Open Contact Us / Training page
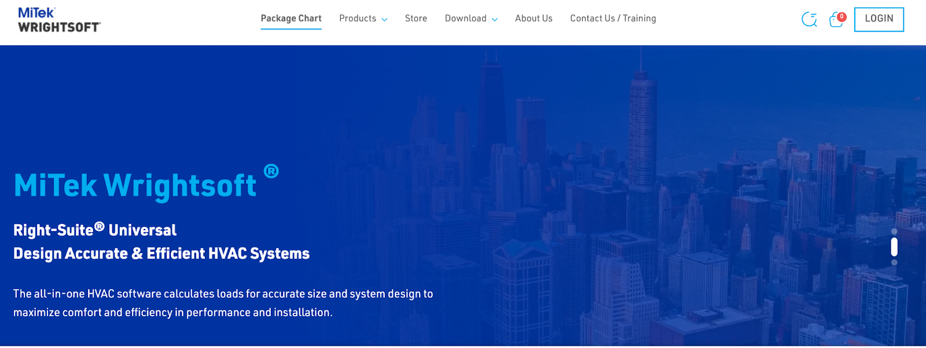 pyautogui.click(x=613, y=18)
